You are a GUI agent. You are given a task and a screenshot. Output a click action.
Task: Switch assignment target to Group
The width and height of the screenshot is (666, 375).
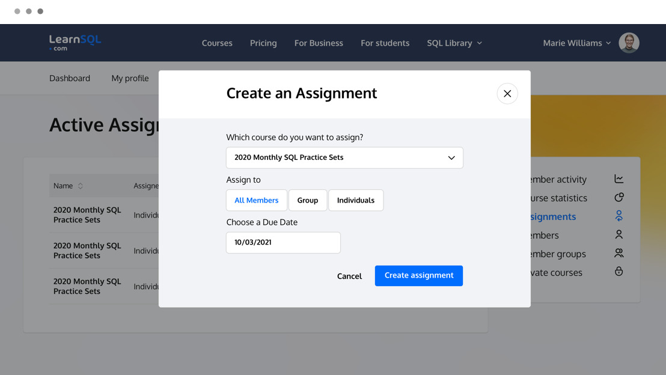tap(308, 200)
